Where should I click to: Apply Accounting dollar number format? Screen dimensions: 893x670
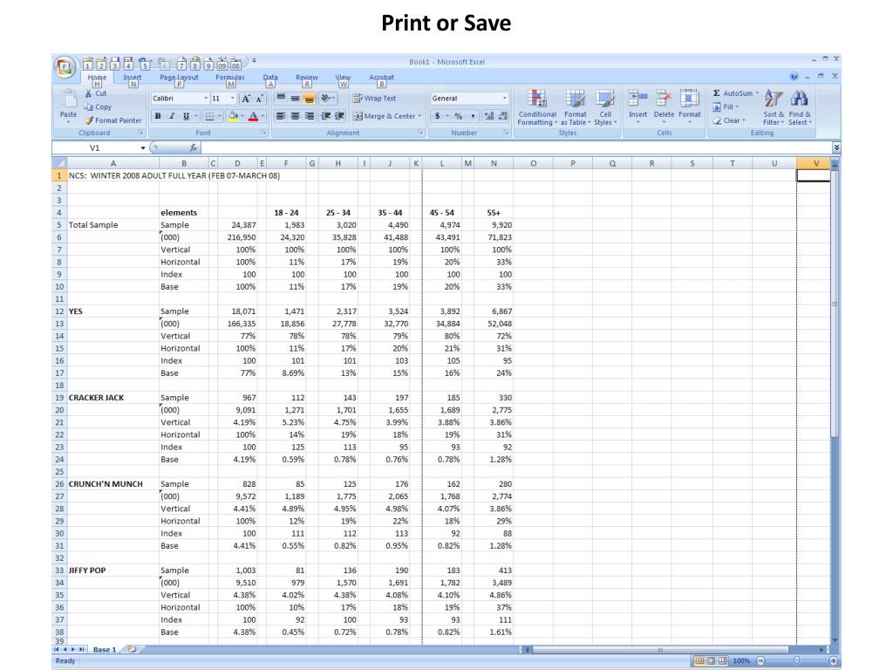(x=438, y=116)
